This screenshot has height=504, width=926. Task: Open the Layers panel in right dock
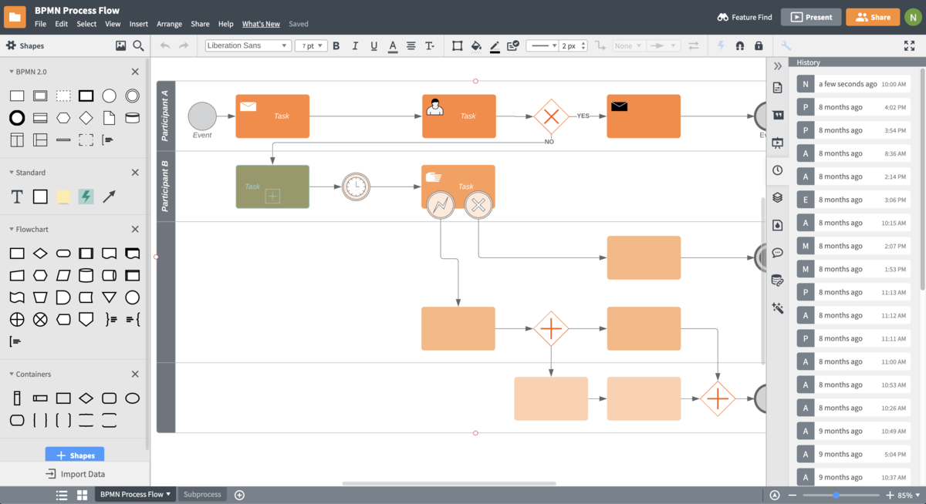[x=777, y=197]
